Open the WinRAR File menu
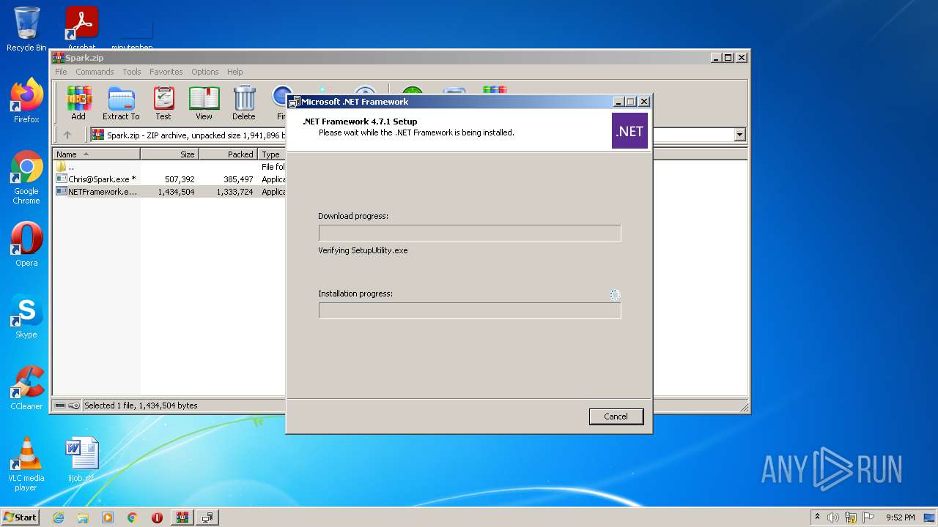The height and width of the screenshot is (527, 938). point(61,72)
